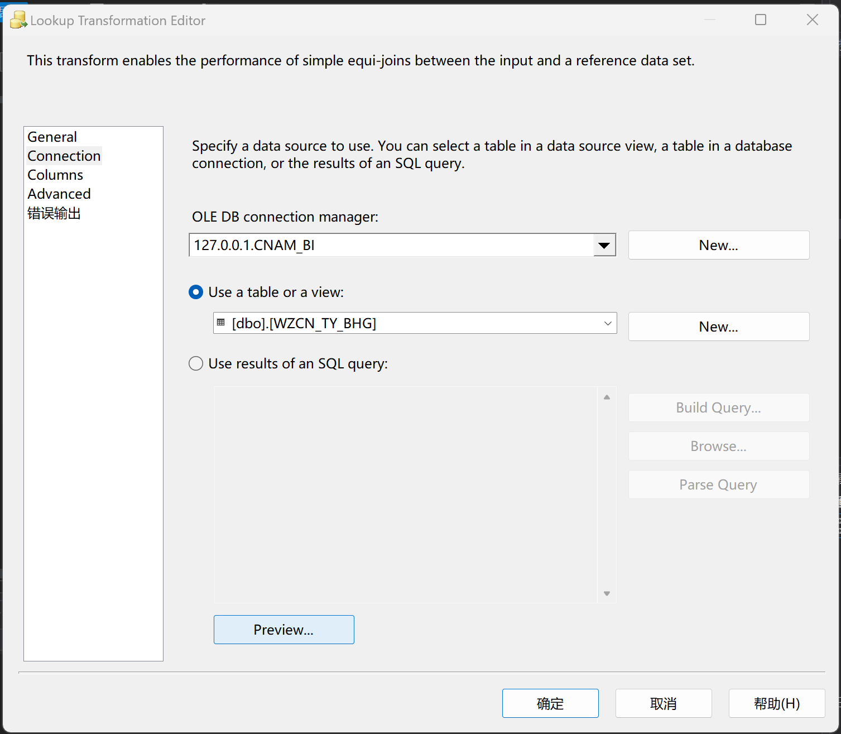Select the Connection page
The width and height of the screenshot is (841, 734).
(64, 156)
